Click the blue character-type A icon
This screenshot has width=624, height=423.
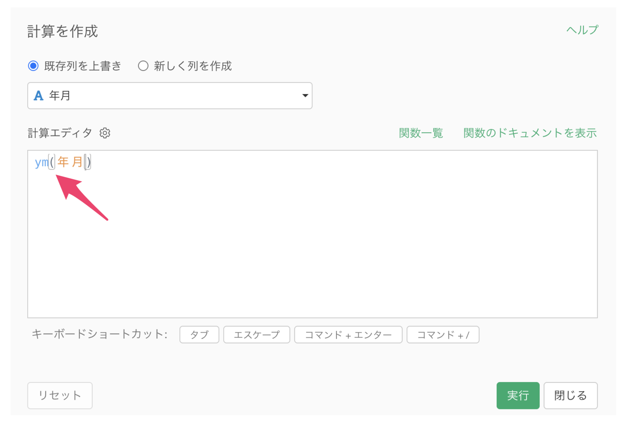click(38, 96)
